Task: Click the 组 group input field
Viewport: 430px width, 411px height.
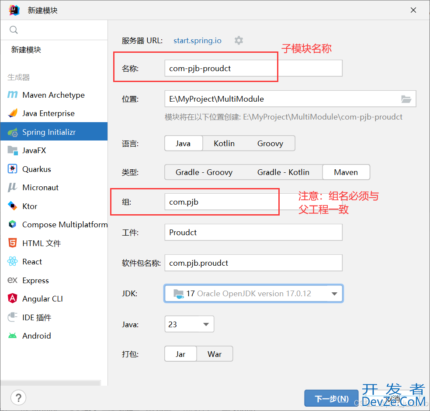Action: tap(253, 202)
